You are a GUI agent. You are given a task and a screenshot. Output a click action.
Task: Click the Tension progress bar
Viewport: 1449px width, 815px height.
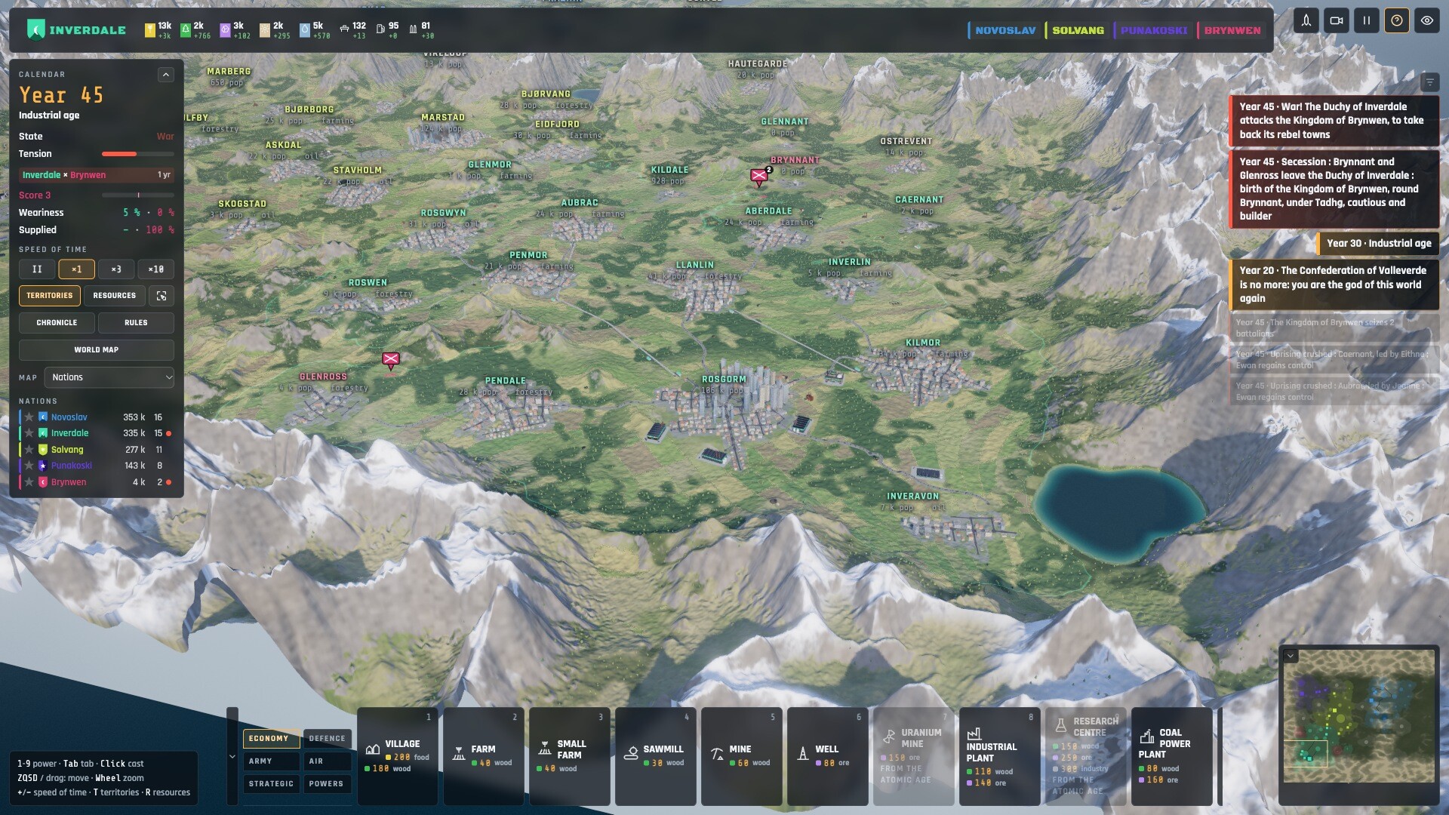[138, 154]
